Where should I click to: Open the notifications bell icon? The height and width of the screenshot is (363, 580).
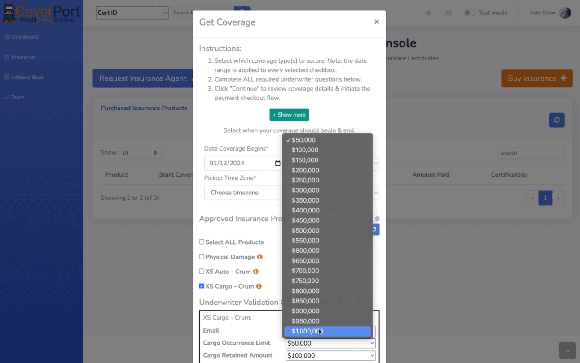(428, 13)
